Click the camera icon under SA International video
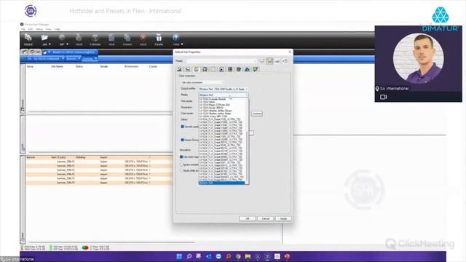Image resolution: width=466 pixels, height=262 pixels. click(x=384, y=97)
